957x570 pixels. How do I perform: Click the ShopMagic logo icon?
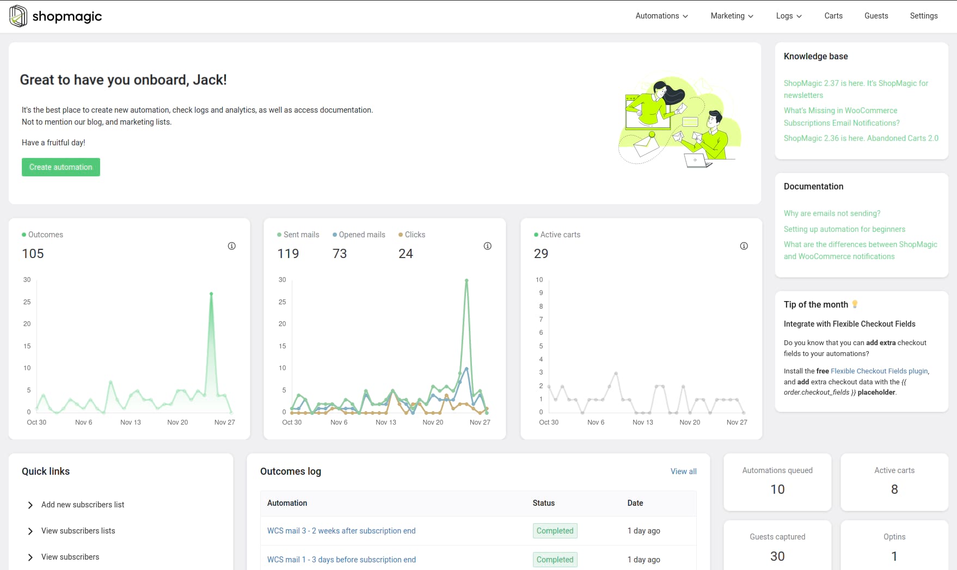coord(18,16)
